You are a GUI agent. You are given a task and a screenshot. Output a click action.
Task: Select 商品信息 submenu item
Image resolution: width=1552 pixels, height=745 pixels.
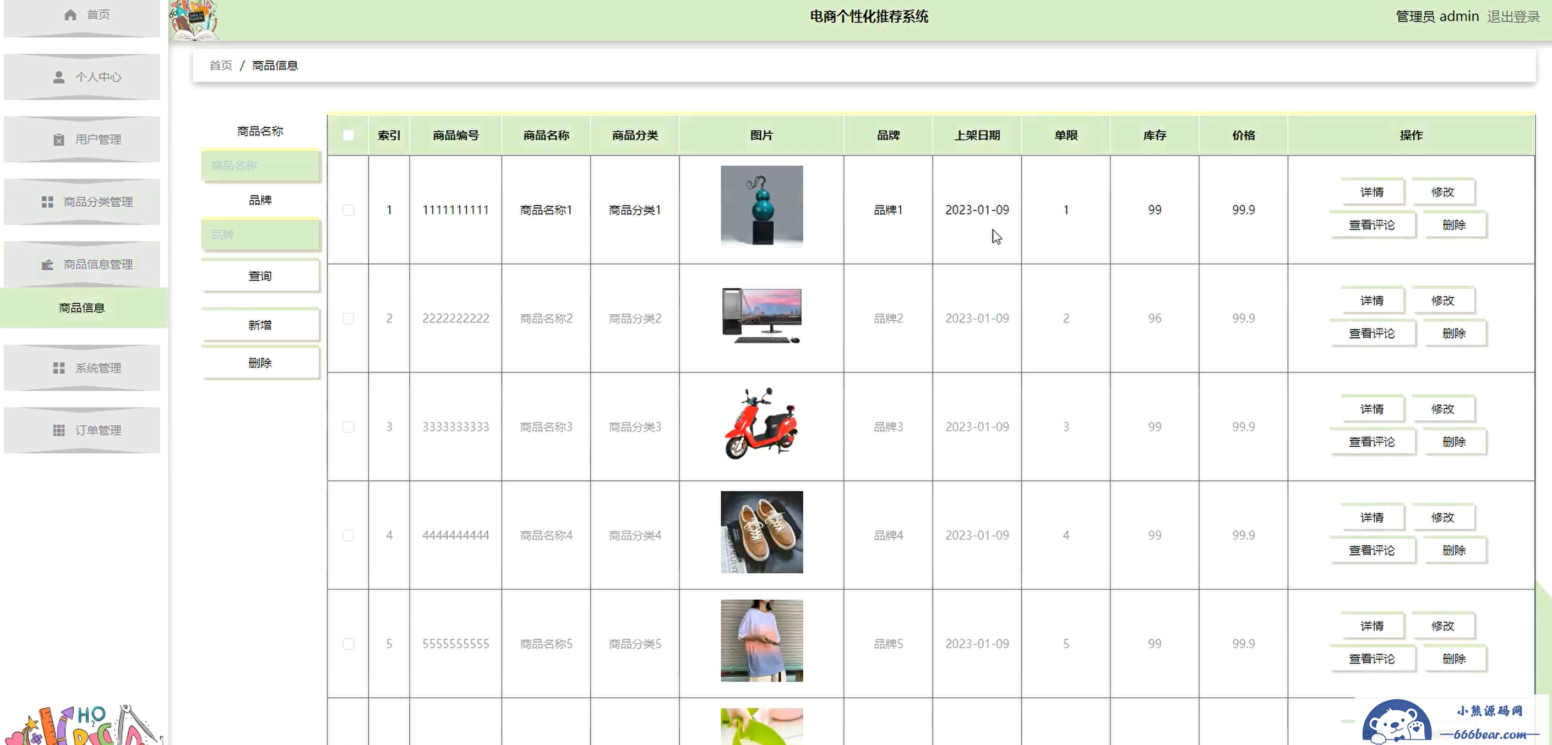(83, 308)
